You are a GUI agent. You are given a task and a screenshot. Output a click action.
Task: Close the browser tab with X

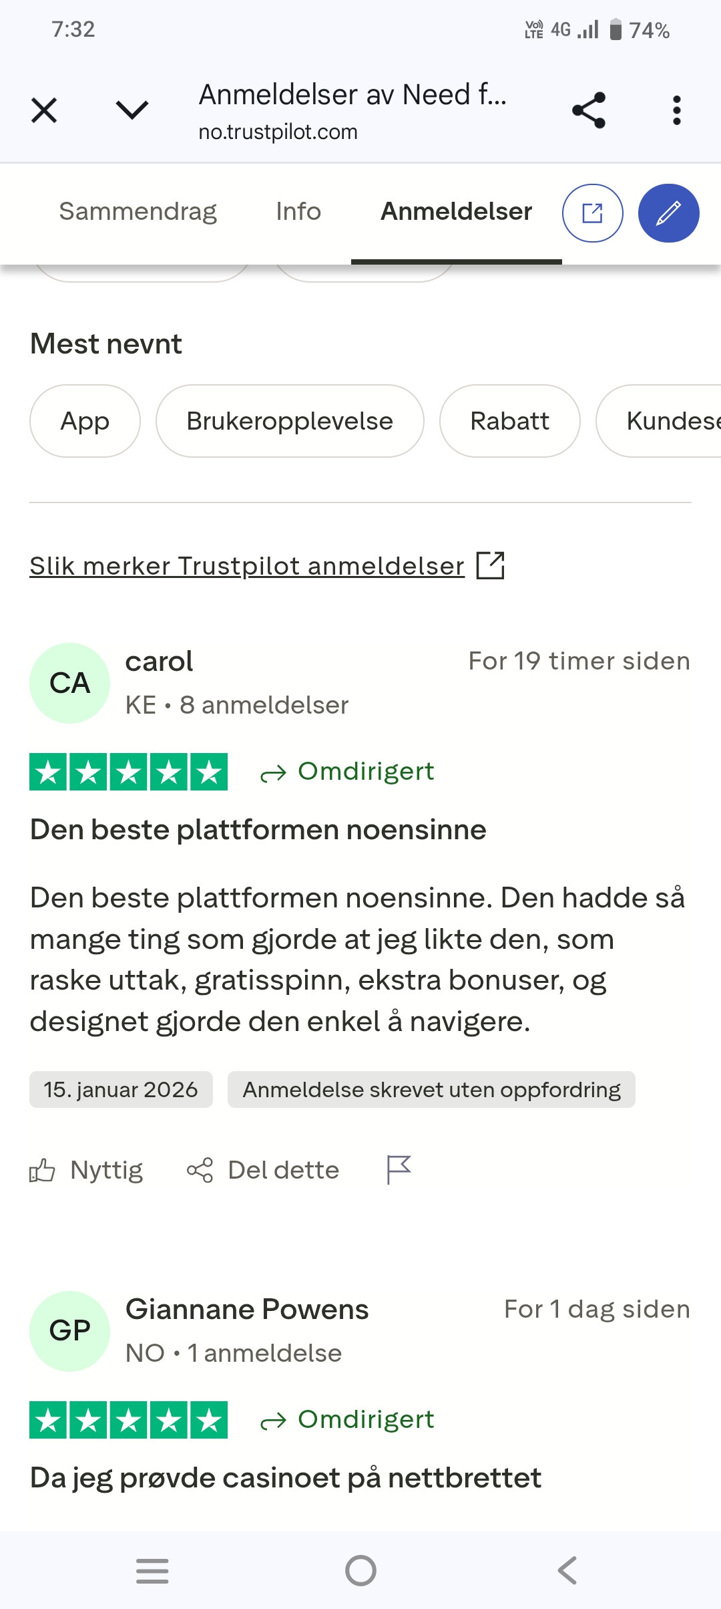[x=44, y=110]
